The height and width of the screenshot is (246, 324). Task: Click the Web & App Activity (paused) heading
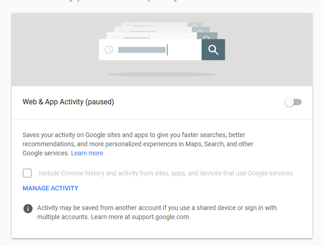pyautogui.click(x=68, y=102)
